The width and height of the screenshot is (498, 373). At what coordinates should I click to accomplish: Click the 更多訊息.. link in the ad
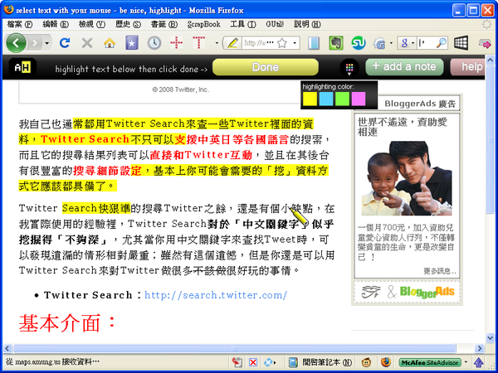tap(440, 271)
